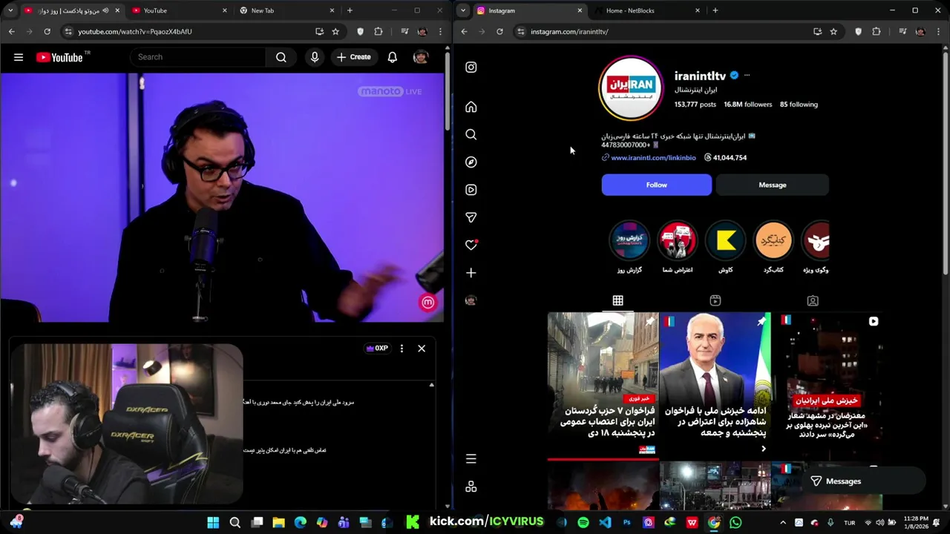Click the YouTube Create button
This screenshot has width=950, height=534.
pyautogui.click(x=353, y=57)
